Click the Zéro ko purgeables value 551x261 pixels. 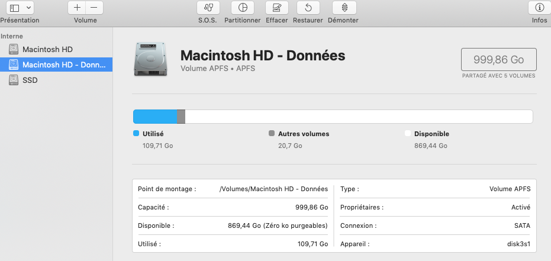295,225
